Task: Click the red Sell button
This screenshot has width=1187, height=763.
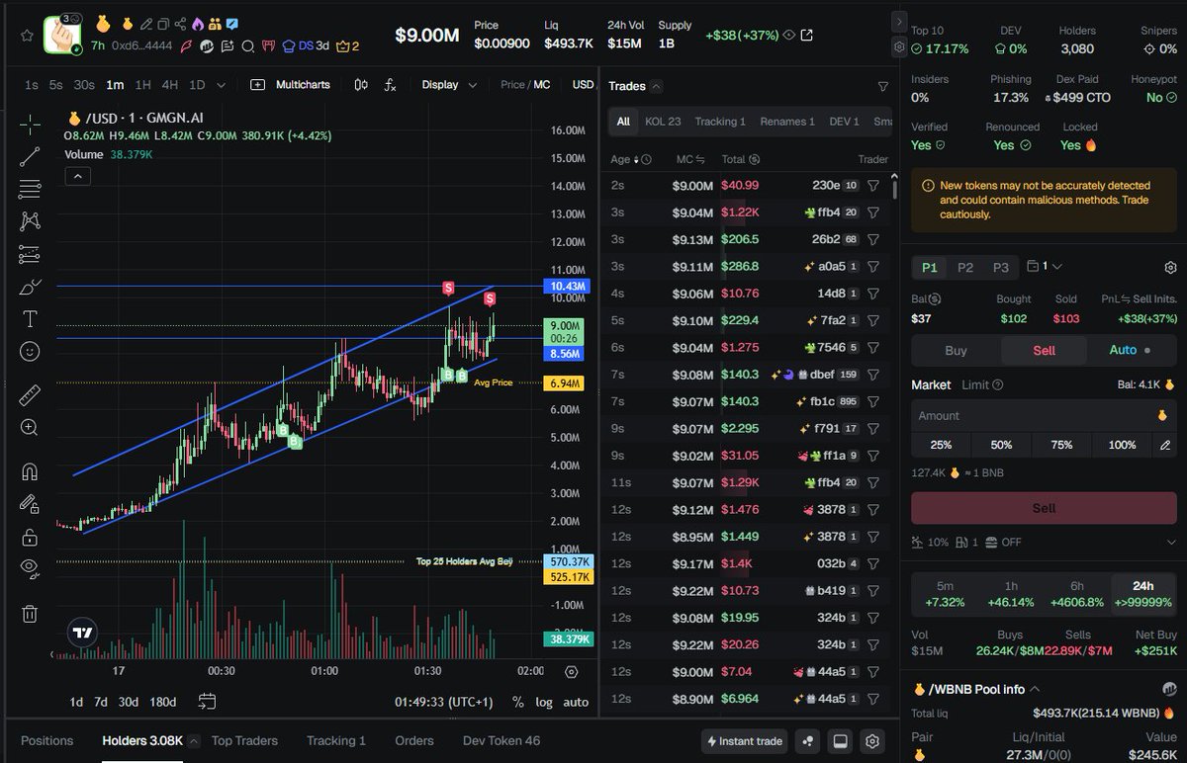Action: [x=1044, y=507]
